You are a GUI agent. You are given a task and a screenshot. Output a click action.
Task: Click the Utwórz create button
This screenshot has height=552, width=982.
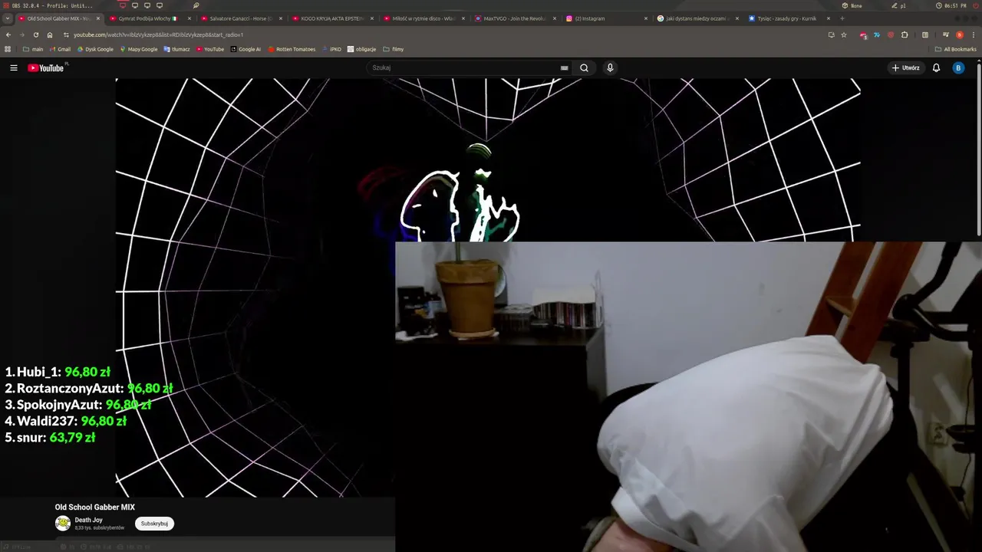pyautogui.click(x=905, y=67)
